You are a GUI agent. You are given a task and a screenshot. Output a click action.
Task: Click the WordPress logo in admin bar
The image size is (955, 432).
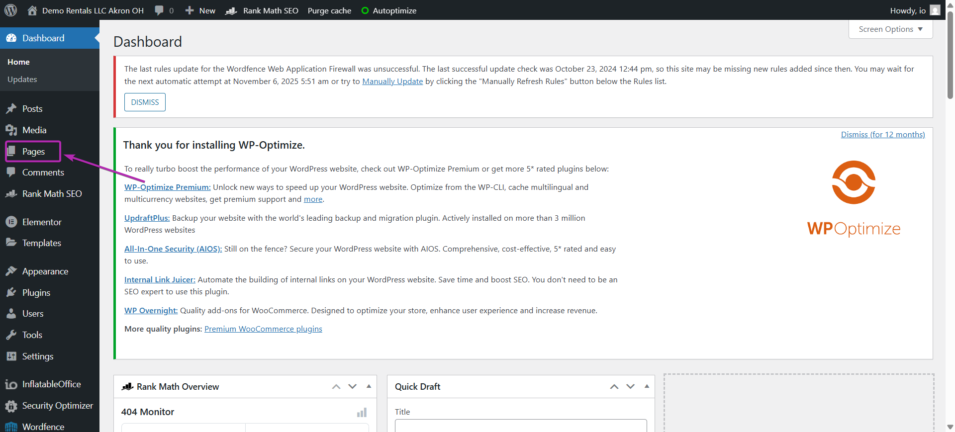11,10
